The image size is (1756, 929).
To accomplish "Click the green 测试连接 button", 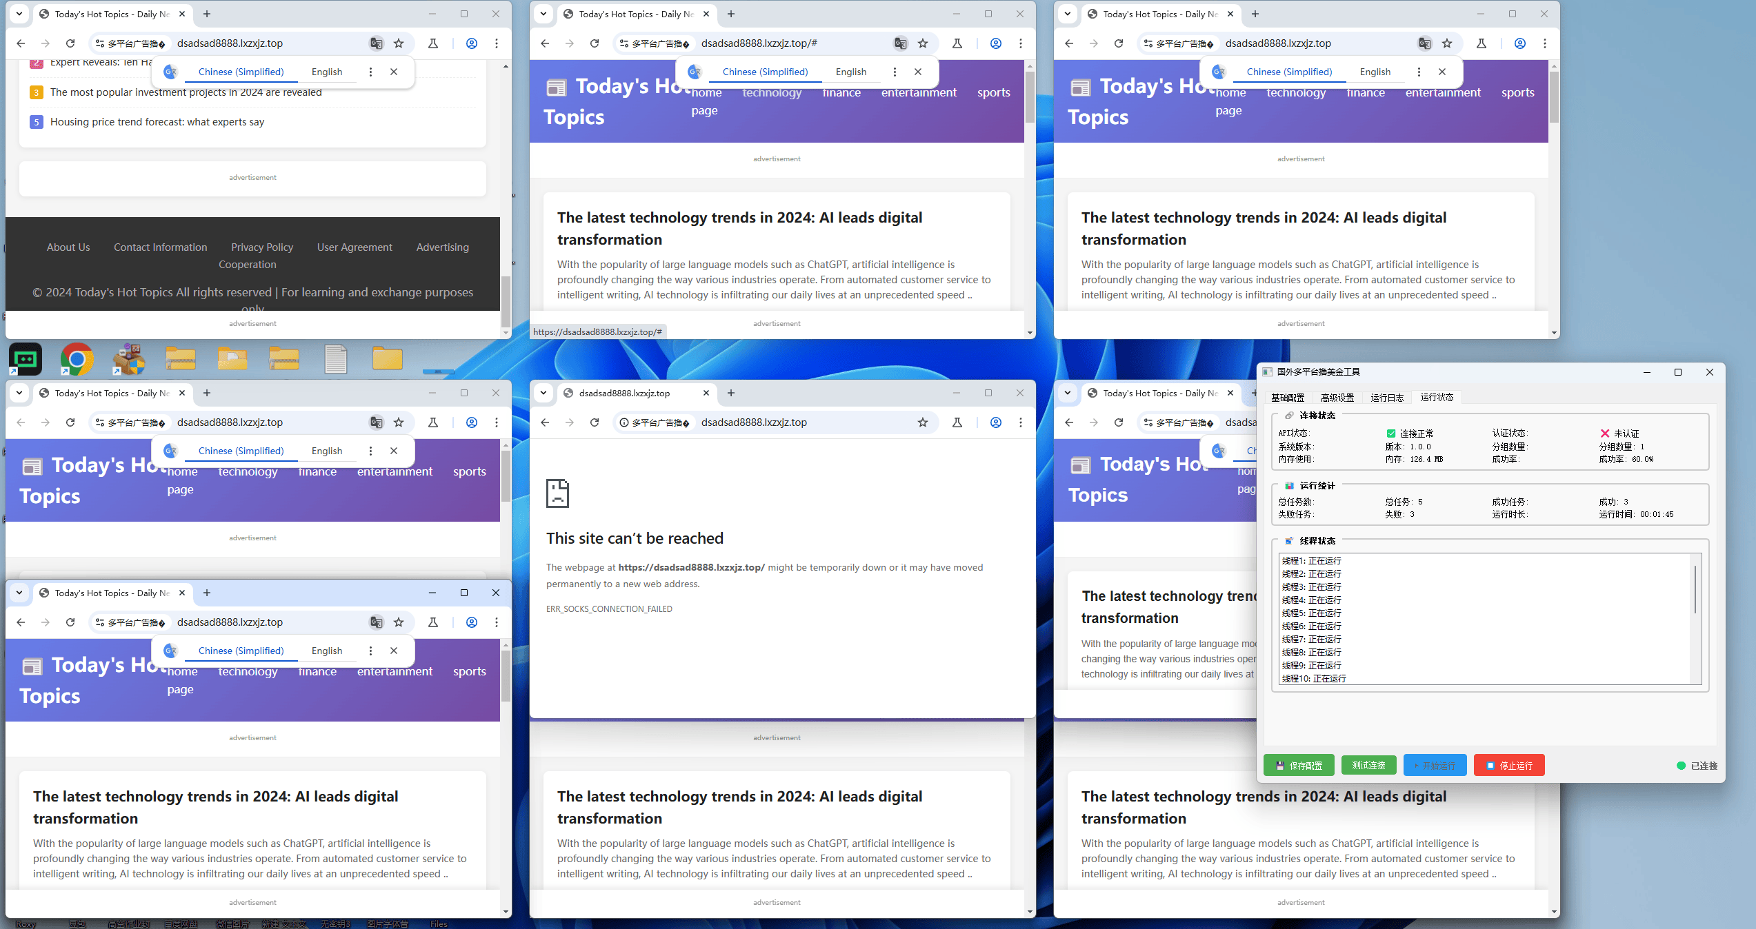I will coord(1368,765).
